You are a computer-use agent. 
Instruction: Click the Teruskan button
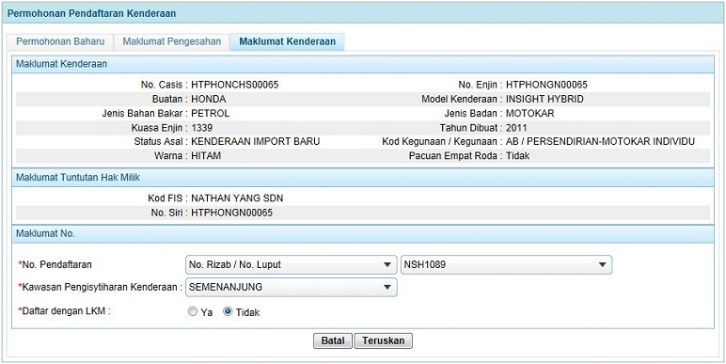point(384,341)
